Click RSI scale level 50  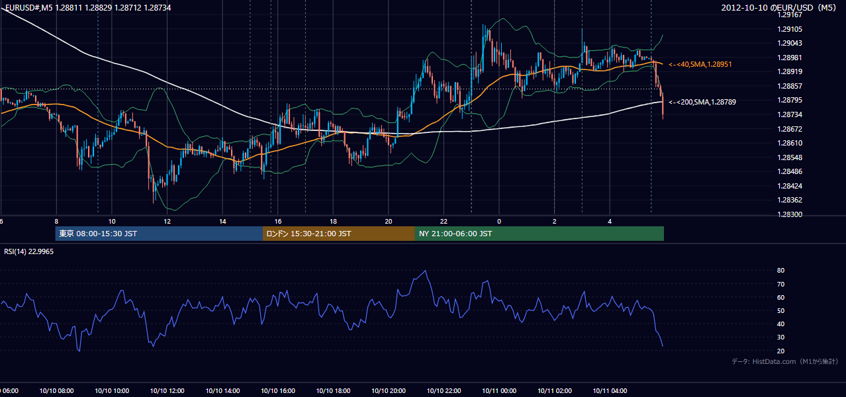(x=781, y=310)
